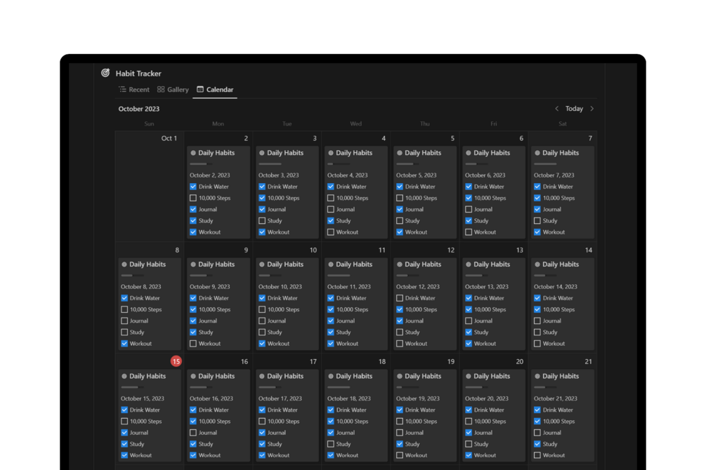Click status dot on October 9 Daily Habits
The image size is (706, 470).
click(193, 264)
